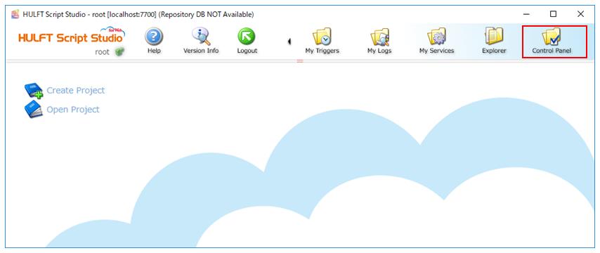The width and height of the screenshot is (600, 253).
Task: Click the Create Project text link
Action: [76, 91]
